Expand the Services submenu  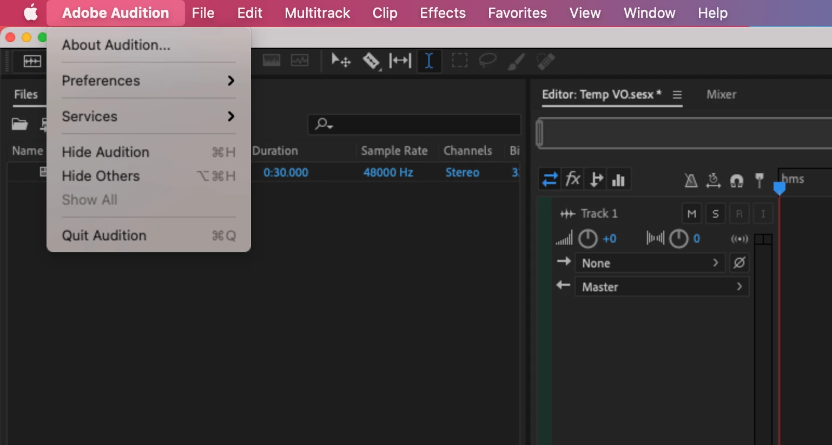point(149,116)
